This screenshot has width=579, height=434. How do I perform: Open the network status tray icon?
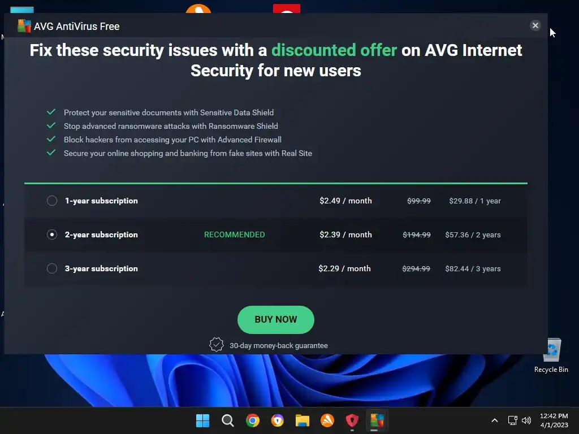point(512,420)
